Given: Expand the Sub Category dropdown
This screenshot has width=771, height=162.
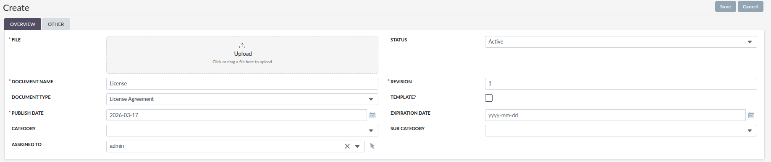Looking at the screenshot, I should pyautogui.click(x=621, y=131).
